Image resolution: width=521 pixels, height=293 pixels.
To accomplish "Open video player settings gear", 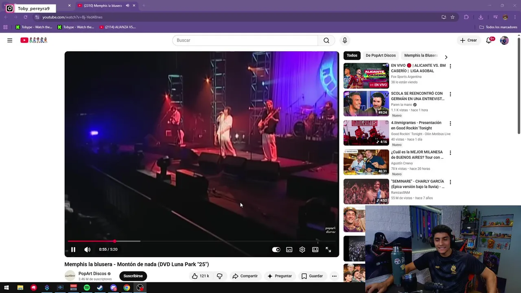I will tap(302, 249).
